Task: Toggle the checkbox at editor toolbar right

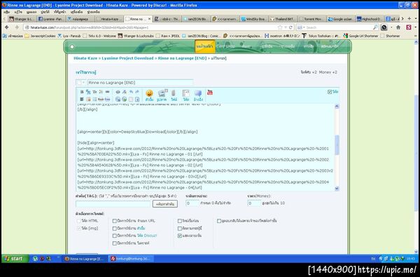Action: 330,92
